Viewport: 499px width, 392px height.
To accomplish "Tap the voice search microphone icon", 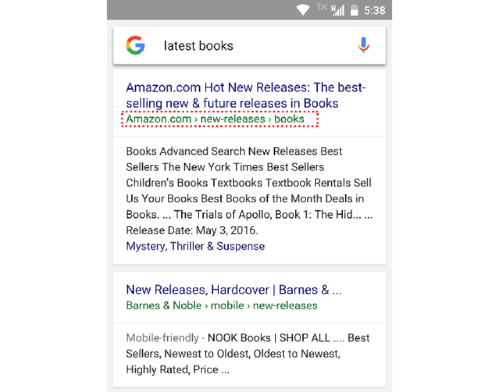I will pyautogui.click(x=364, y=46).
